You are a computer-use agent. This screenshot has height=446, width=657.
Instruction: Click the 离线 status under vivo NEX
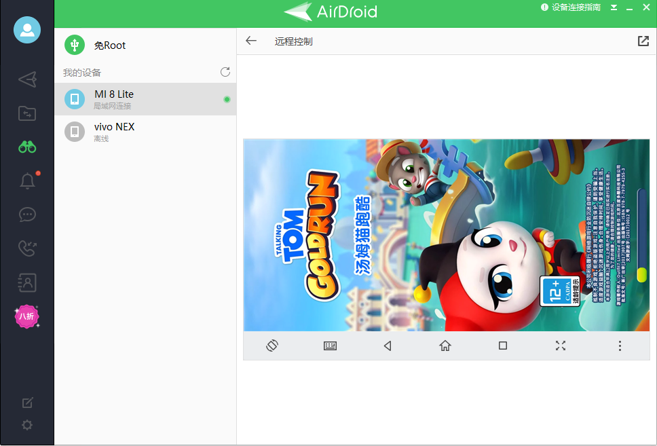[x=101, y=138]
